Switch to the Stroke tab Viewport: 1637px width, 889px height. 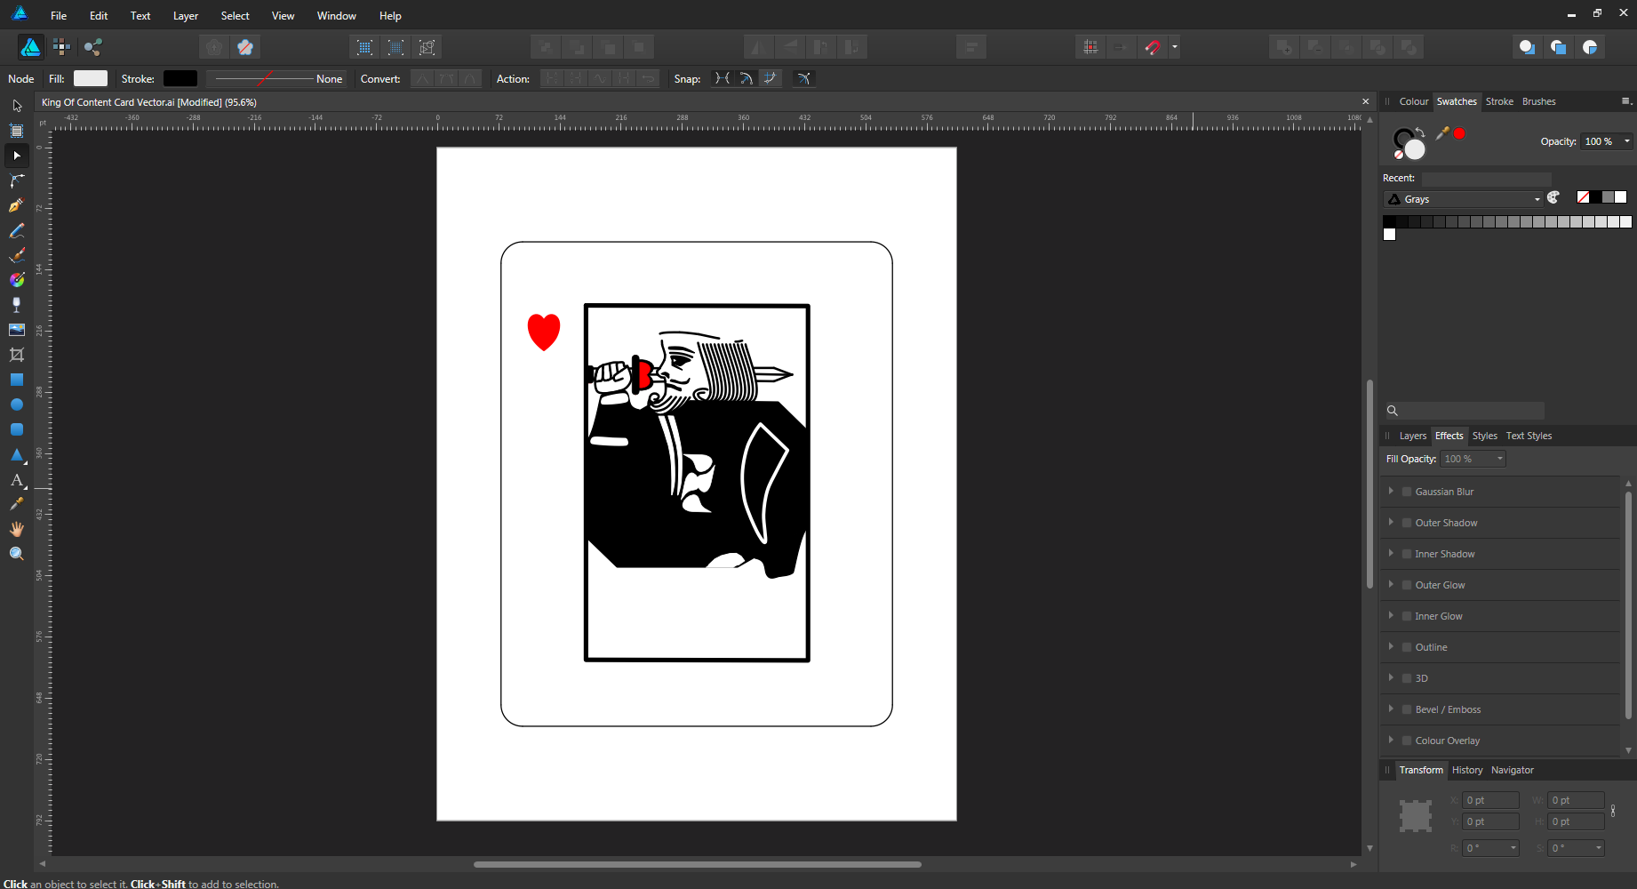pyautogui.click(x=1499, y=101)
